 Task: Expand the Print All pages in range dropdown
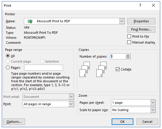click(x=71, y=104)
